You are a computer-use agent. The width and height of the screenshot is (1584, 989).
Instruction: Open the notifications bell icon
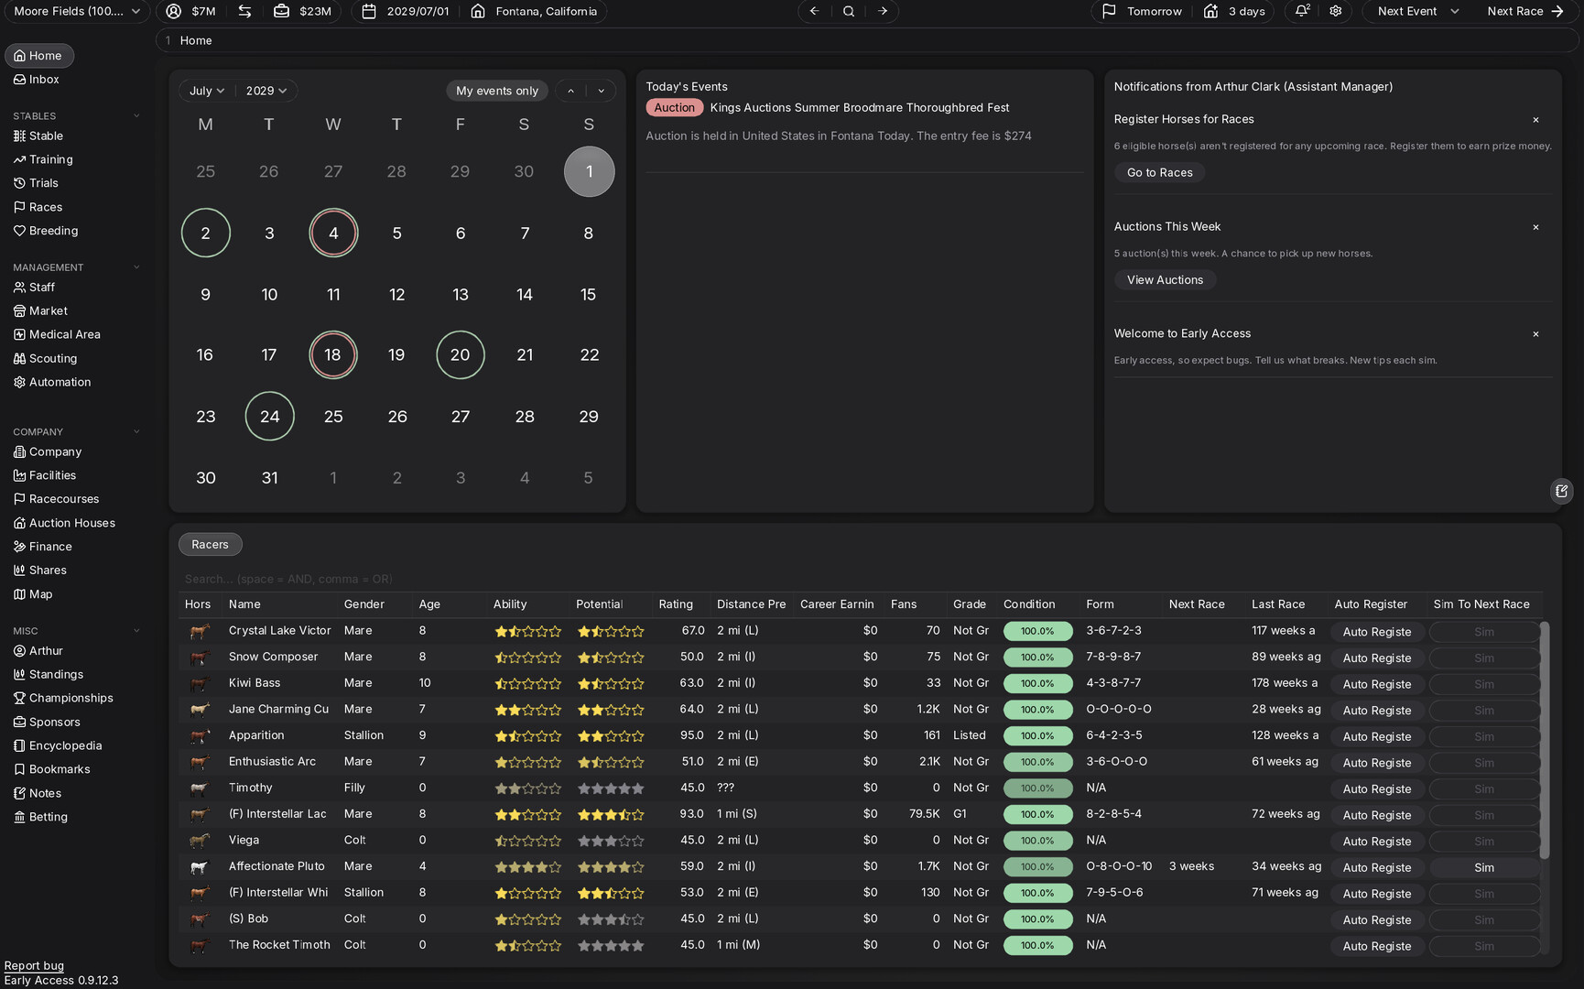coord(1302,11)
